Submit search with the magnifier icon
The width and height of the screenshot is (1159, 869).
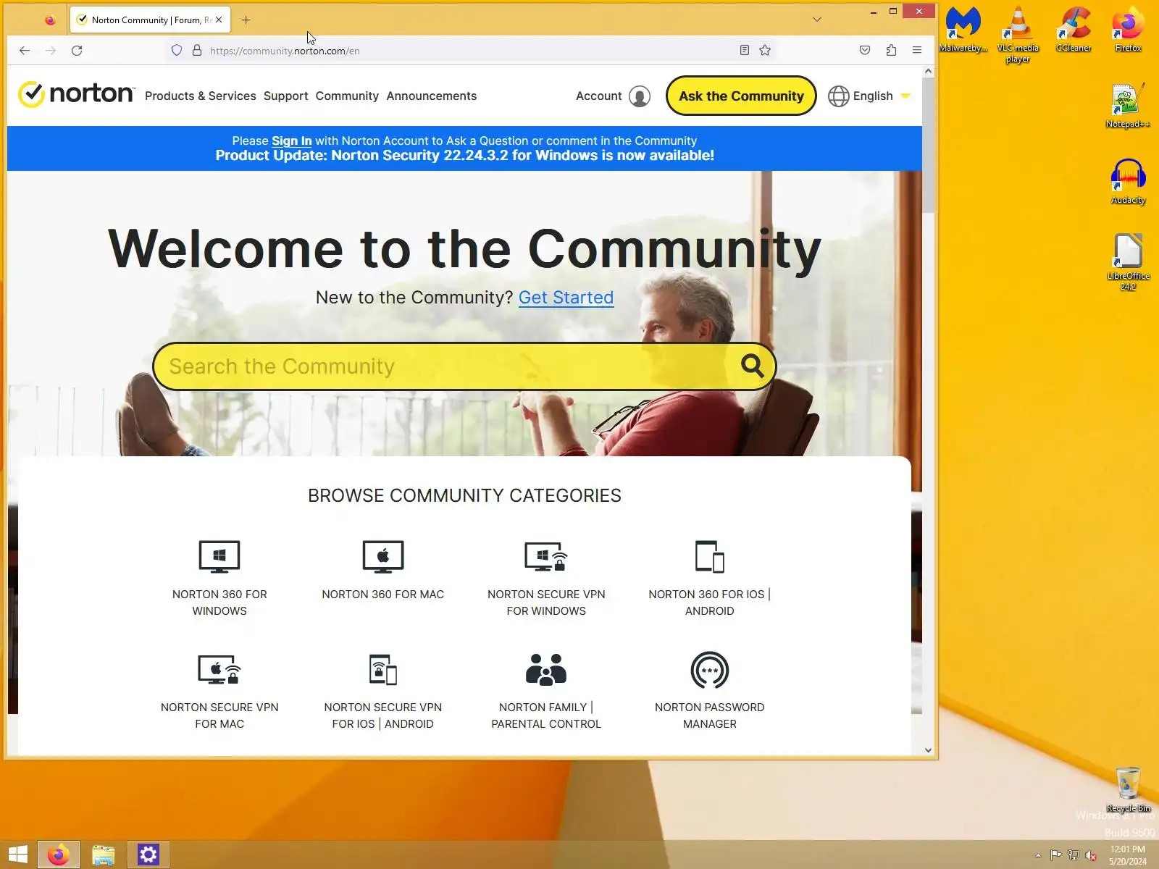pyautogui.click(x=753, y=366)
